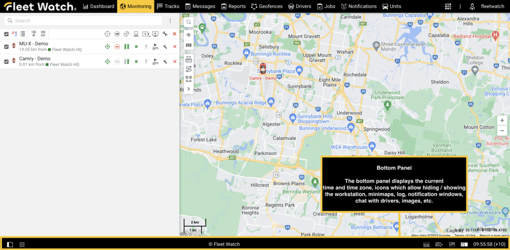
Task: Click the Camry - Demo car marker on map
Action: [263, 69]
